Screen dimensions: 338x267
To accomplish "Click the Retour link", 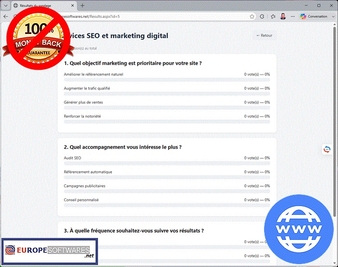I will [x=264, y=35].
